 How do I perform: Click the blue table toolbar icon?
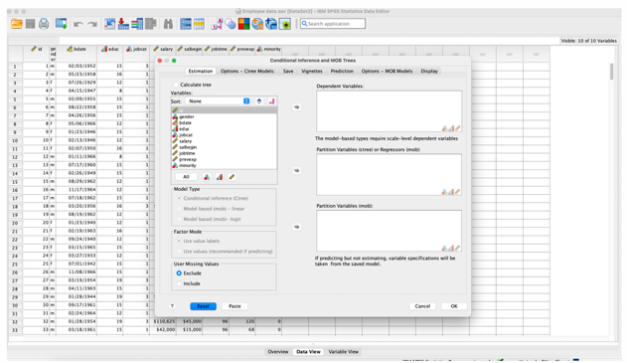point(186,24)
